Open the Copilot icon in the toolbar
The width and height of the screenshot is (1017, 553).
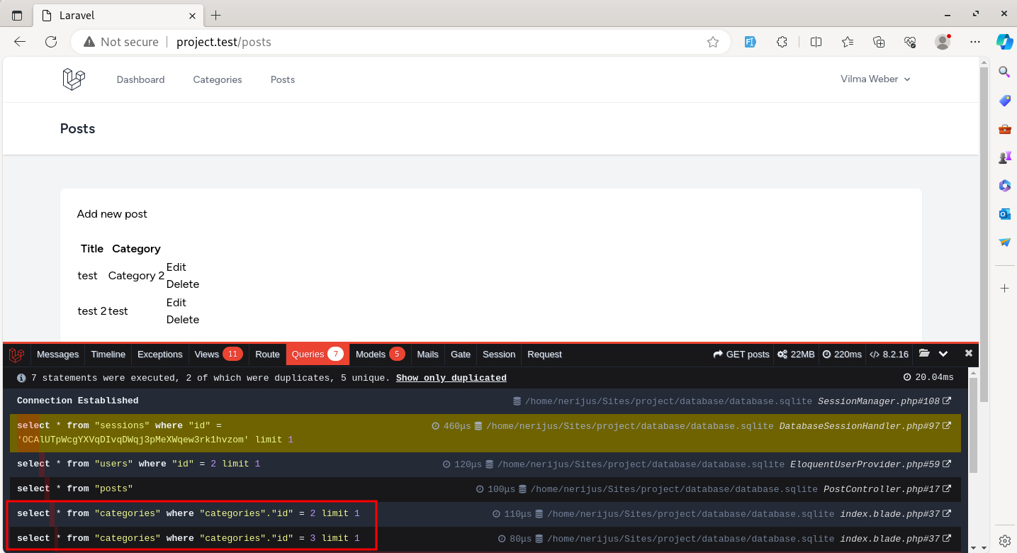click(x=1004, y=42)
